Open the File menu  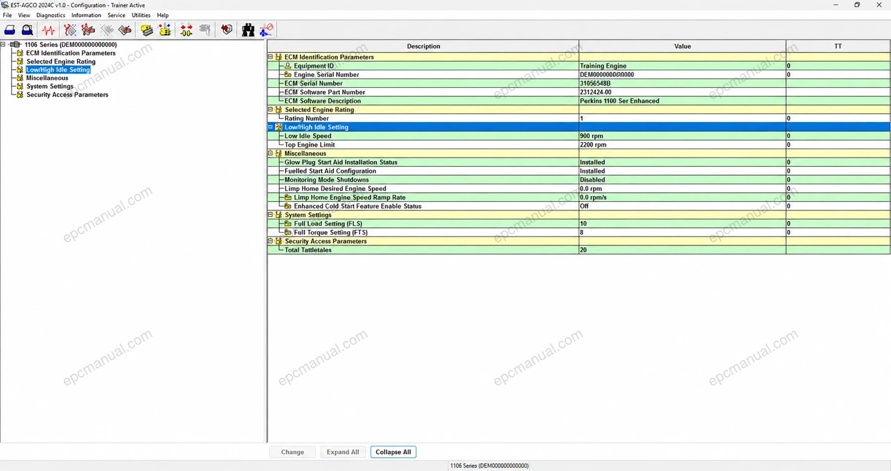[7, 15]
